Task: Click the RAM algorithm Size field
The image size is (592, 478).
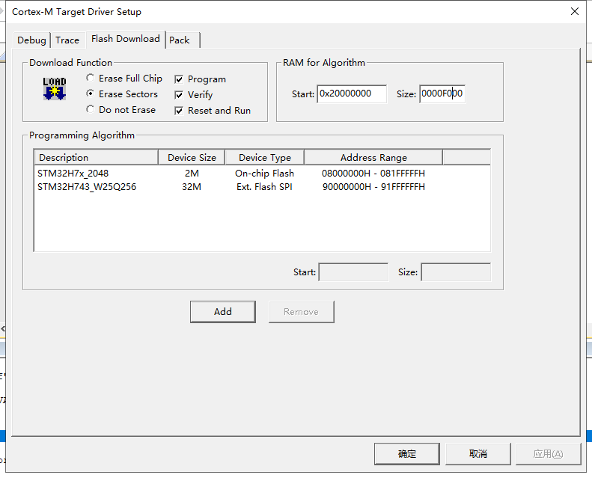Action: click(x=442, y=94)
